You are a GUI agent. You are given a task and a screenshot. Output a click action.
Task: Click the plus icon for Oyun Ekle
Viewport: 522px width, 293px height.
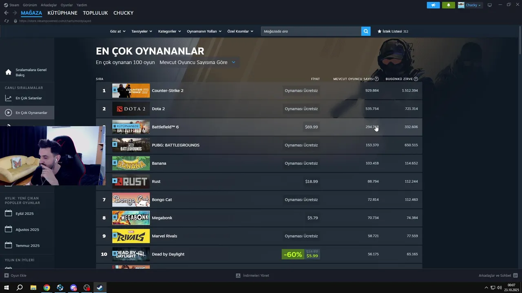tap(6, 276)
